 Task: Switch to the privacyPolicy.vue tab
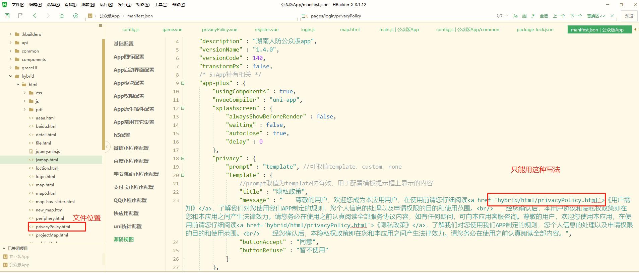pos(219,29)
